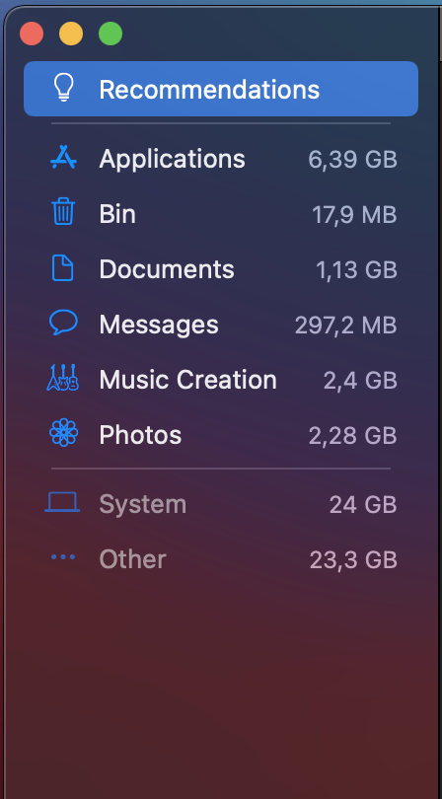The height and width of the screenshot is (799, 442).
Task: Click the 297,2 MB Messages size
Action: 346,326
